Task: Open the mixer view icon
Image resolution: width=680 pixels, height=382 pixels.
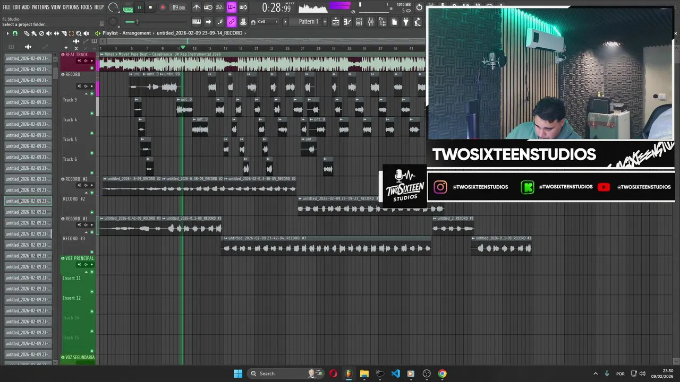Action: [x=370, y=22]
